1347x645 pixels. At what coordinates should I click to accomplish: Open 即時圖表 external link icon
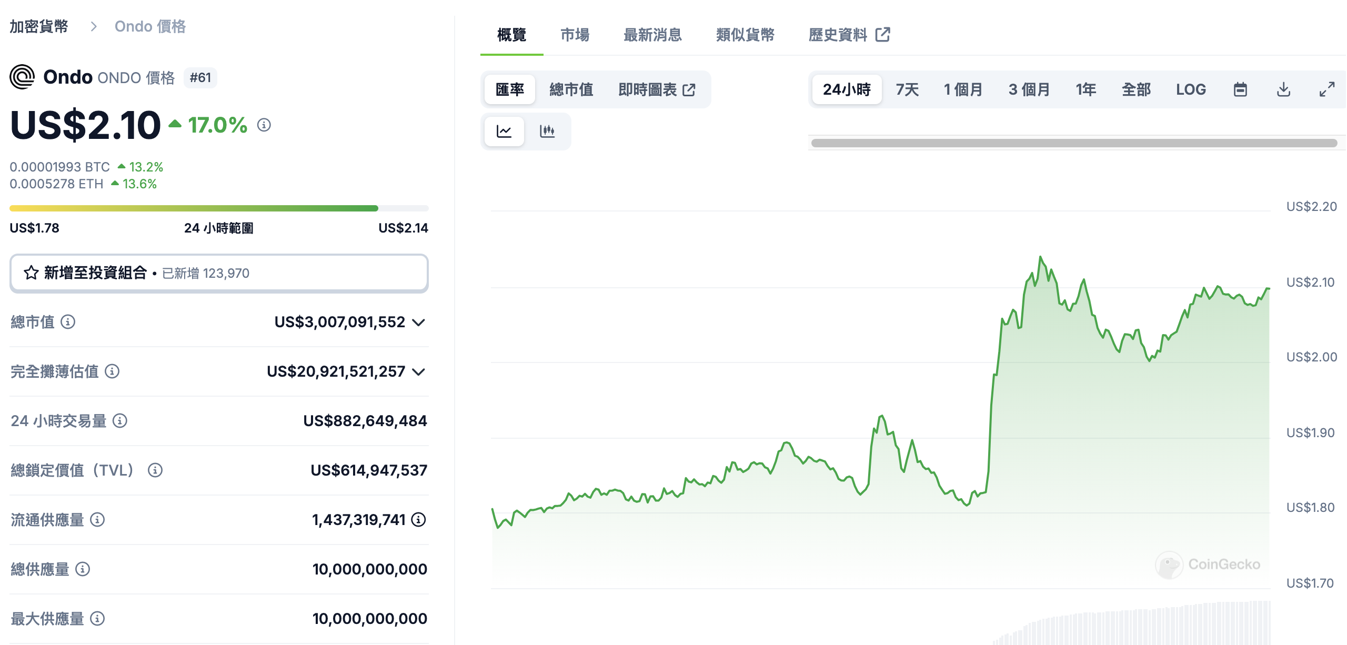click(689, 89)
